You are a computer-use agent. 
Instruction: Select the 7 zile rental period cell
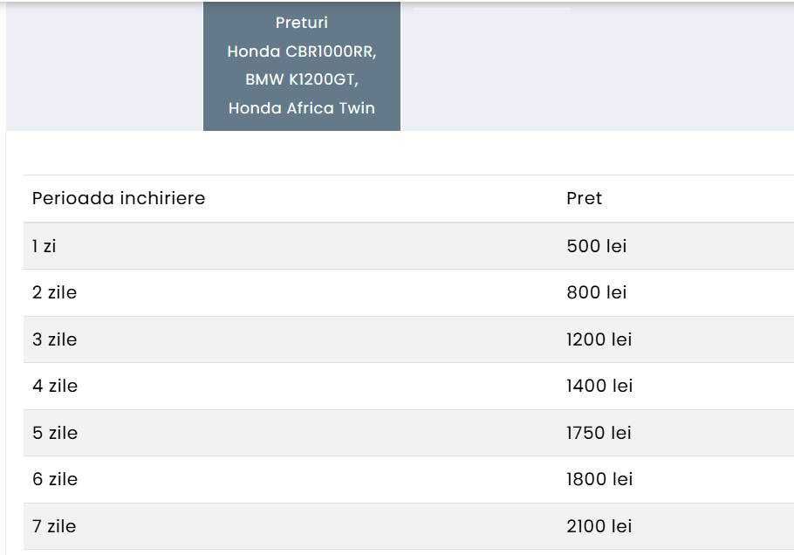[x=55, y=526]
